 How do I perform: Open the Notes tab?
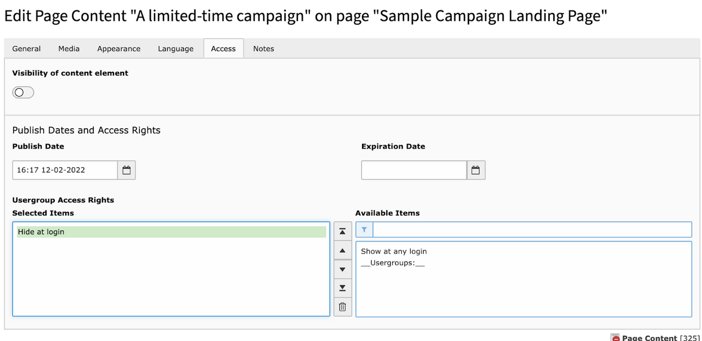tap(263, 48)
